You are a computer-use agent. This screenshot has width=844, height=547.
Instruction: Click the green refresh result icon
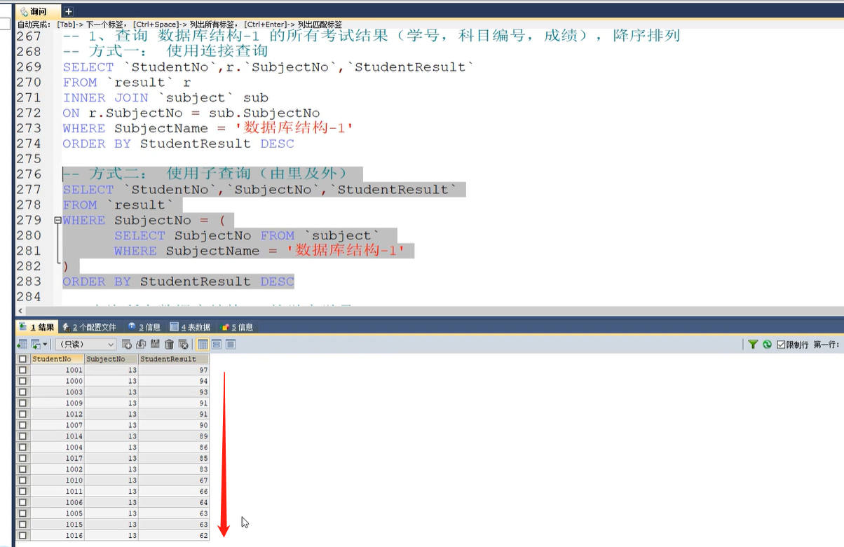[x=767, y=345]
